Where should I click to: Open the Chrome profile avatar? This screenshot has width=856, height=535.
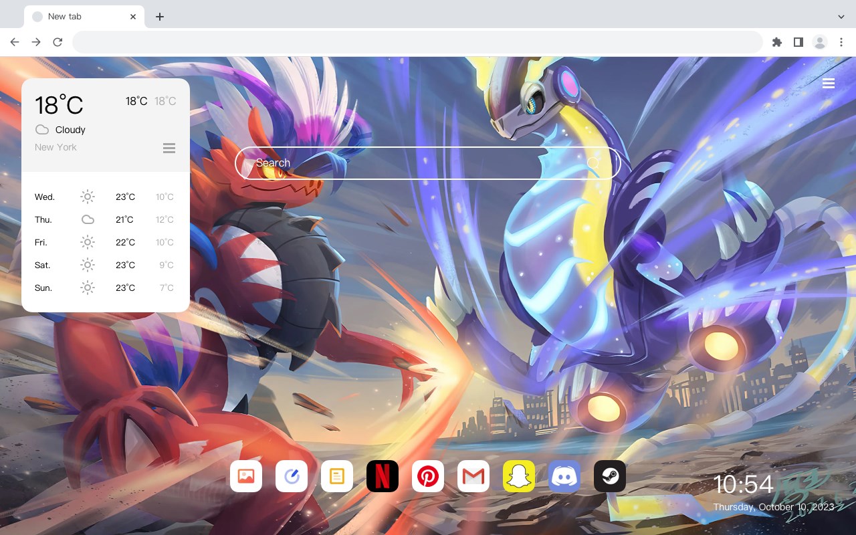coord(820,42)
